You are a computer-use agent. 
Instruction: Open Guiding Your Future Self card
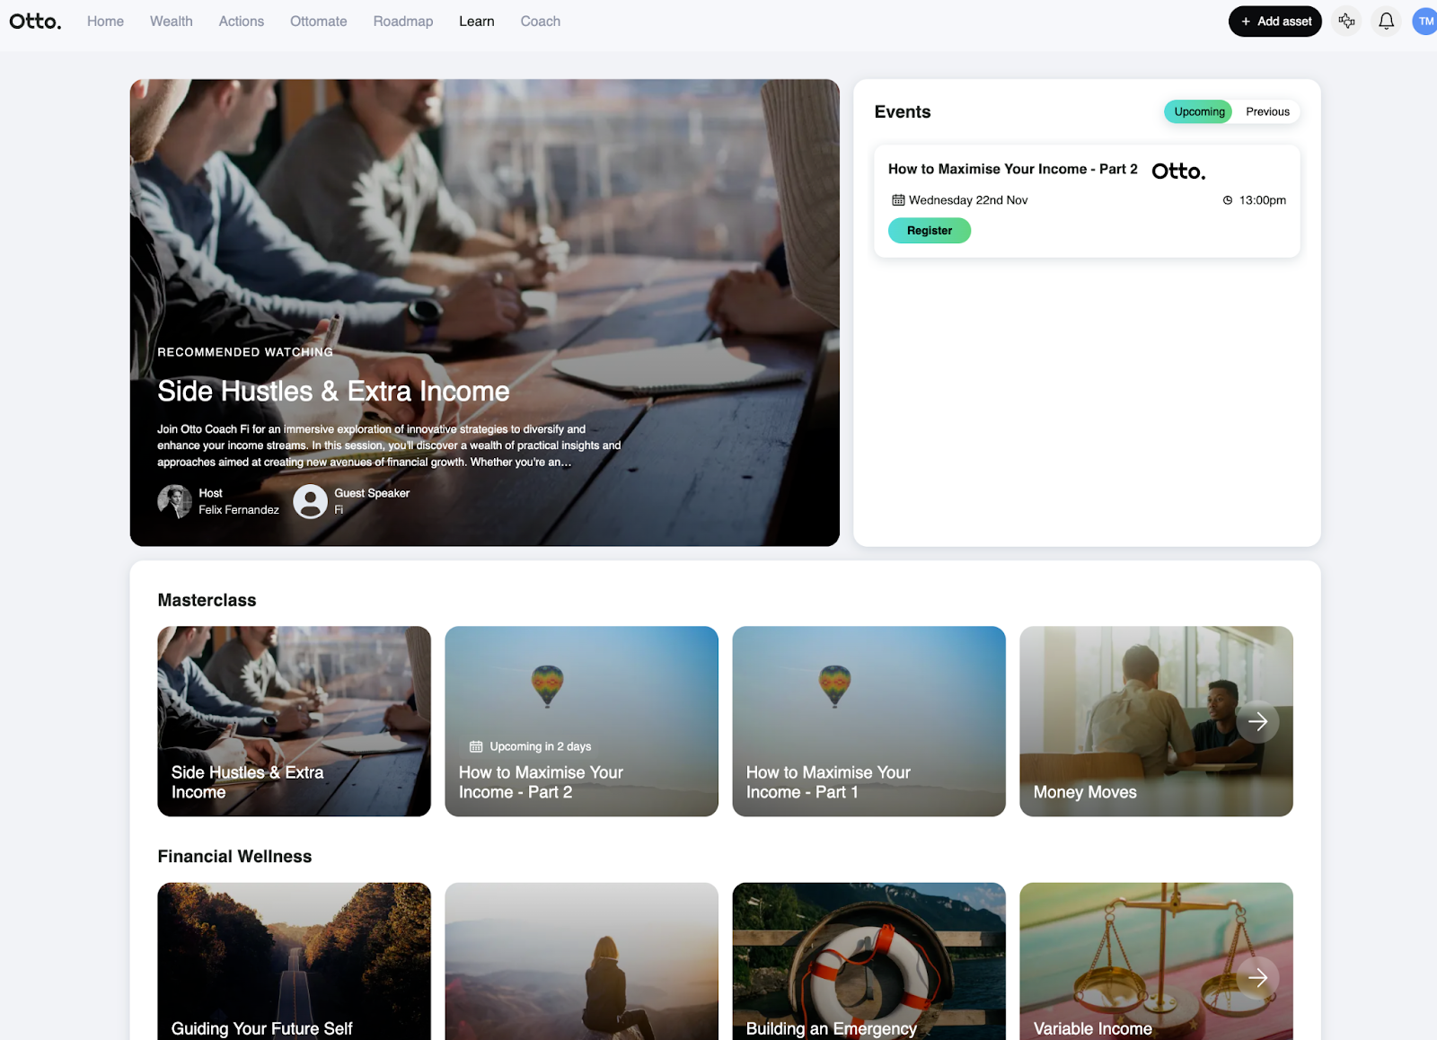click(x=294, y=961)
